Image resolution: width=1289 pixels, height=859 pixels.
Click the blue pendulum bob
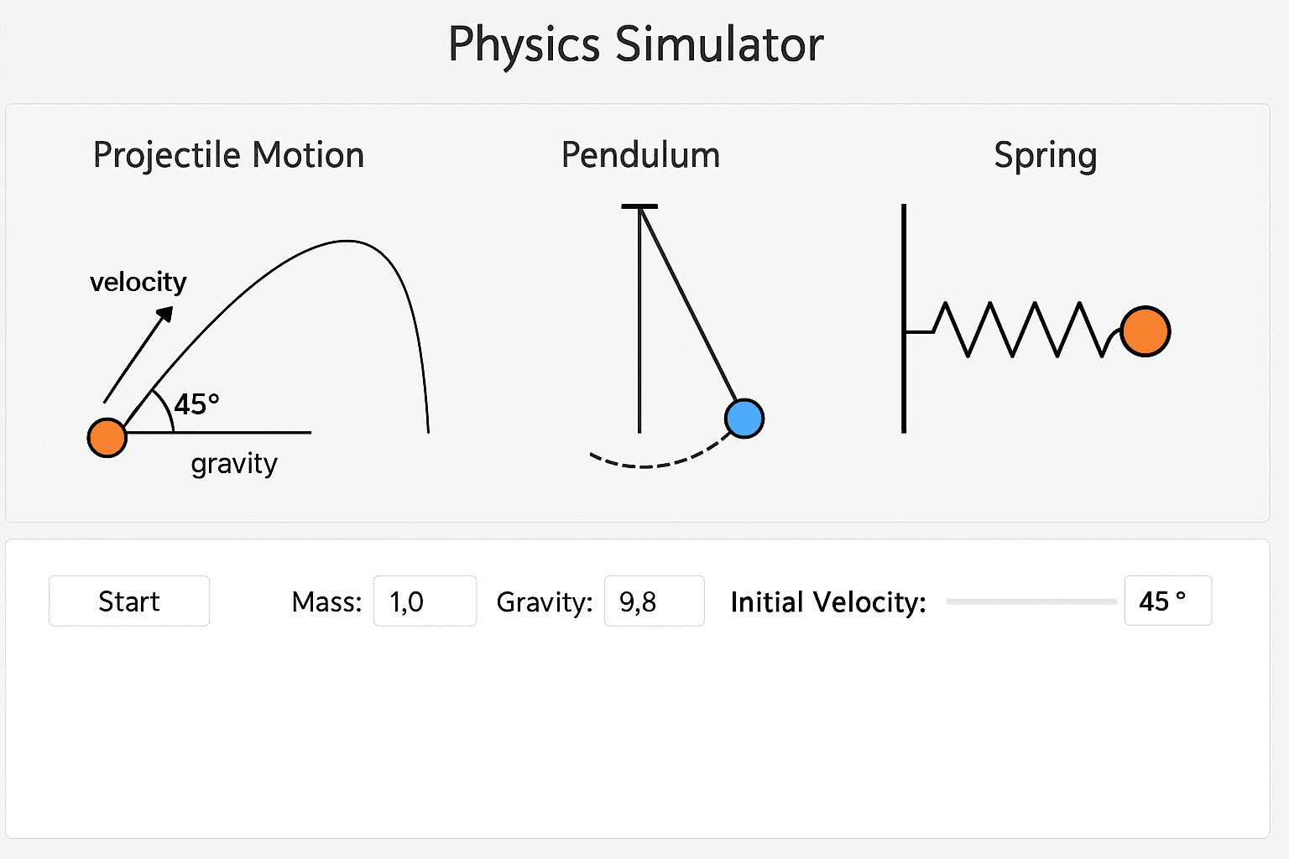coord(744,419)
